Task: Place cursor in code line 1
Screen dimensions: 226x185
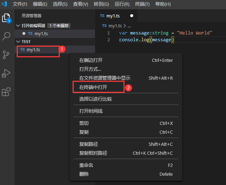Action: 165,33
